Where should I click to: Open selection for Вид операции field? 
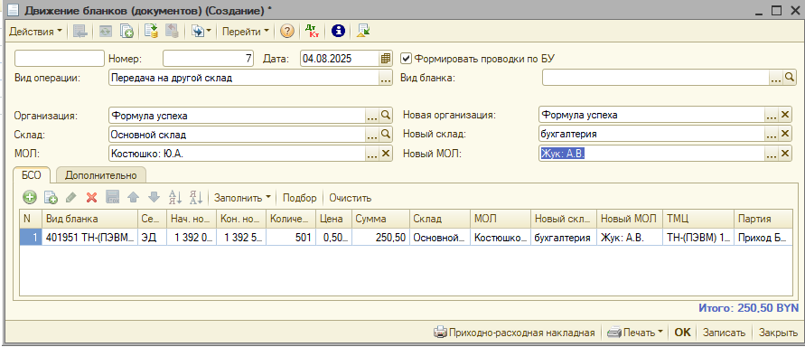pyautogui.click(x=386, y=79)
